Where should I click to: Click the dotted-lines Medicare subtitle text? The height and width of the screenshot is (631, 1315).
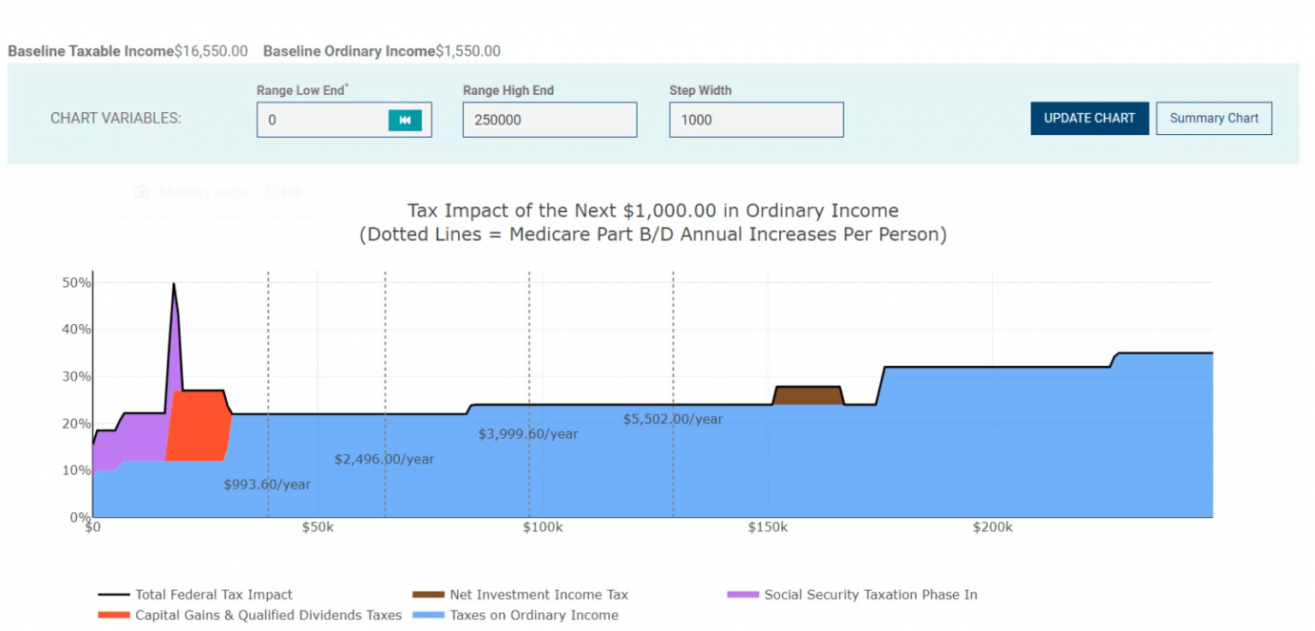(x=652, y=235)
